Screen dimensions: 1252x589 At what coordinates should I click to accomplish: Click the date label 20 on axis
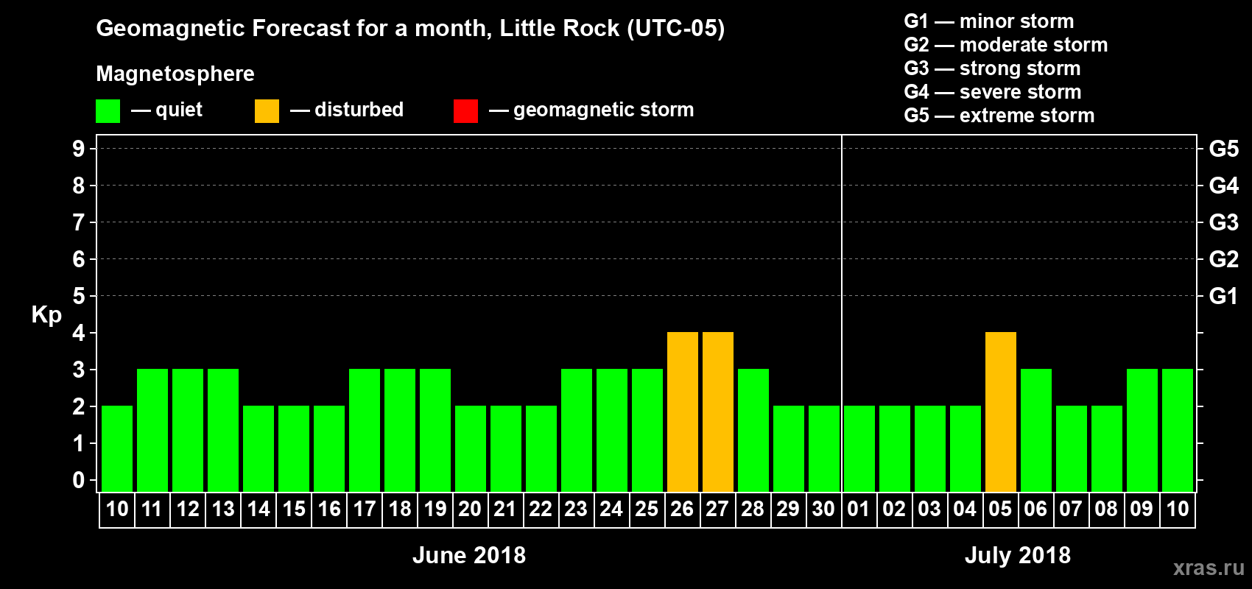[x=470, y=509]
